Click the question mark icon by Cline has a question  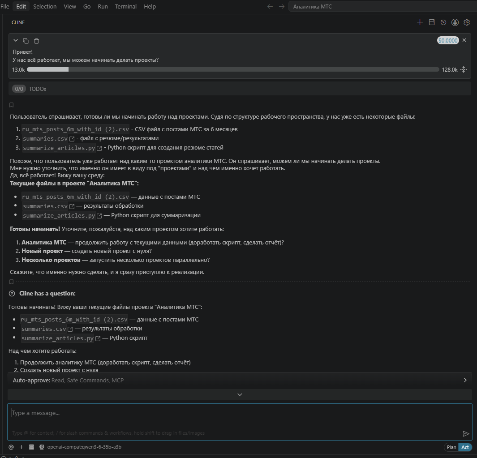pyautogui.click(x=12, y=294)
